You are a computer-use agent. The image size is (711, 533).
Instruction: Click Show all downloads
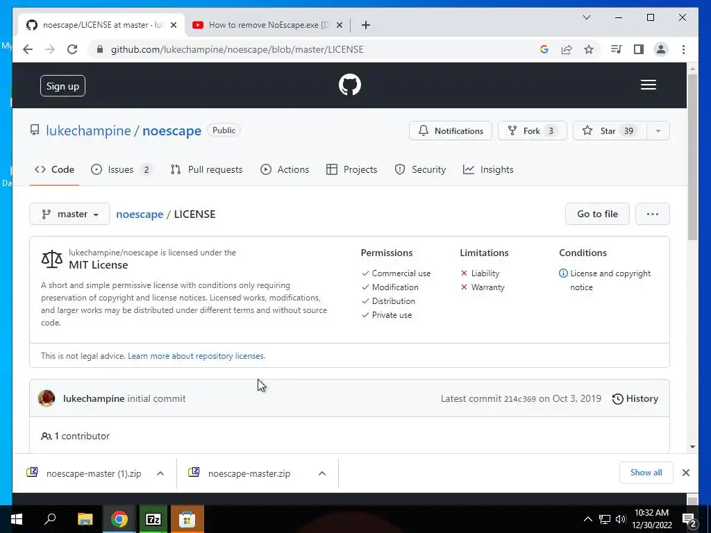[x=646, y=472]
